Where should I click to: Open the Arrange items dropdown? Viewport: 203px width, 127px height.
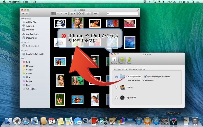point(73,13)
